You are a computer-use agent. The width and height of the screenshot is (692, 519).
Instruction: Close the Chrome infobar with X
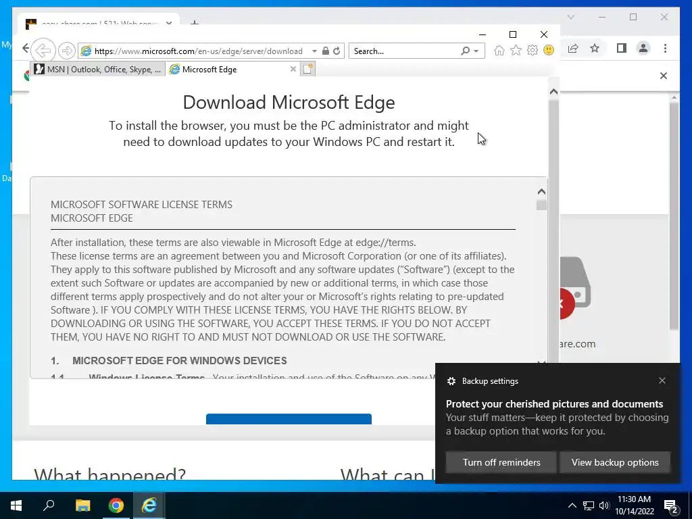pyautogui.click(x=664, y=76)
